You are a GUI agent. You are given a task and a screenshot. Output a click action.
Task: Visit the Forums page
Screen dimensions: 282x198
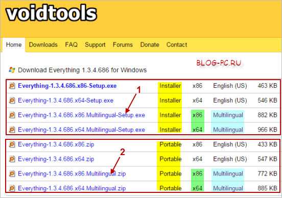pos(123,44)
